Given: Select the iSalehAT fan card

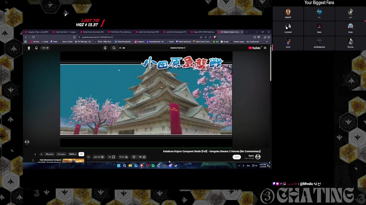Looking at the screenshot, I should 288,13.
